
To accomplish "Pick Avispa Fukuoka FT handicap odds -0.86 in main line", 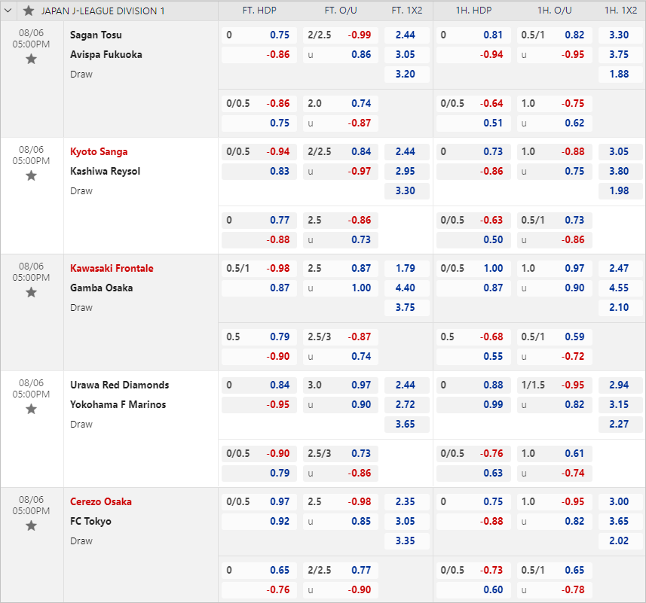I will (x=259, y=55).
